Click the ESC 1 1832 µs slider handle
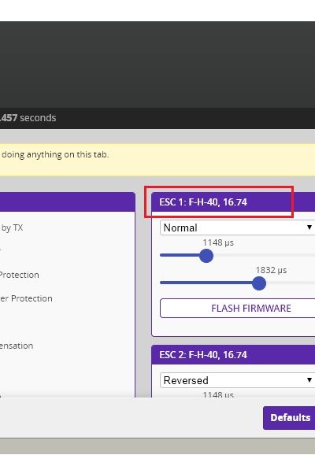The image size is (315, 455). pyautogui.click(x=259, y=283)
